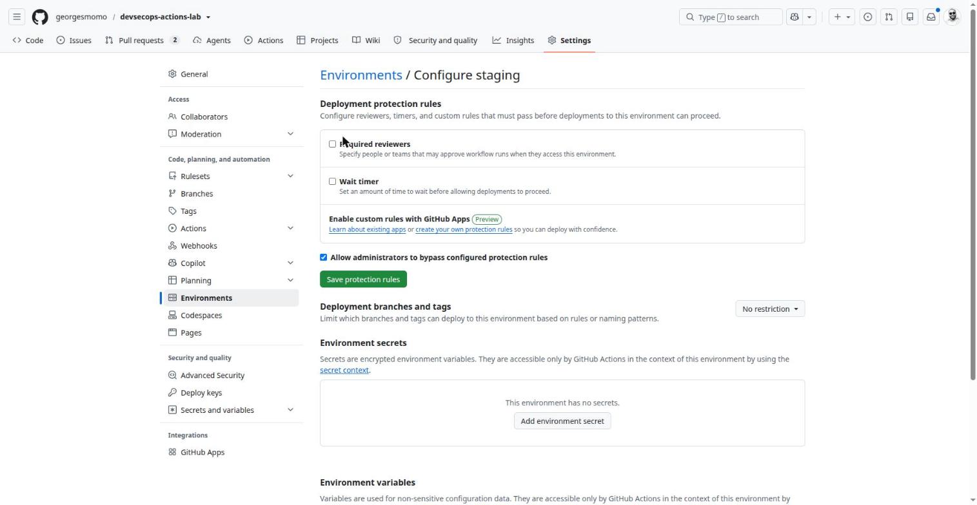Switch to the Issues tab

pos(74,40)
